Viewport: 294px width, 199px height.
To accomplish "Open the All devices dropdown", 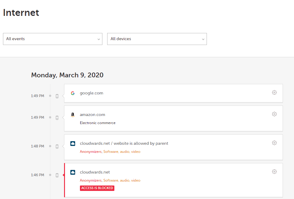I will coord(157,39).
